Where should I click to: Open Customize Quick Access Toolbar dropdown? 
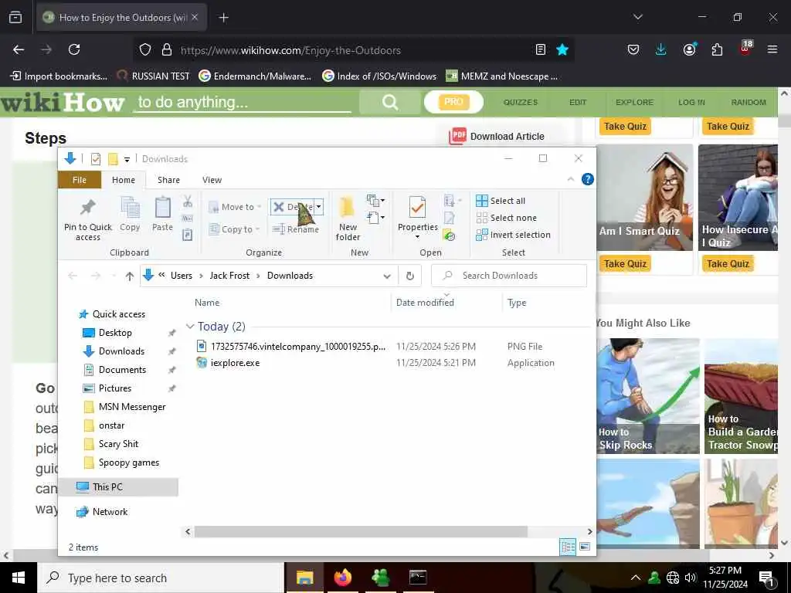click(x=127, y=159)
